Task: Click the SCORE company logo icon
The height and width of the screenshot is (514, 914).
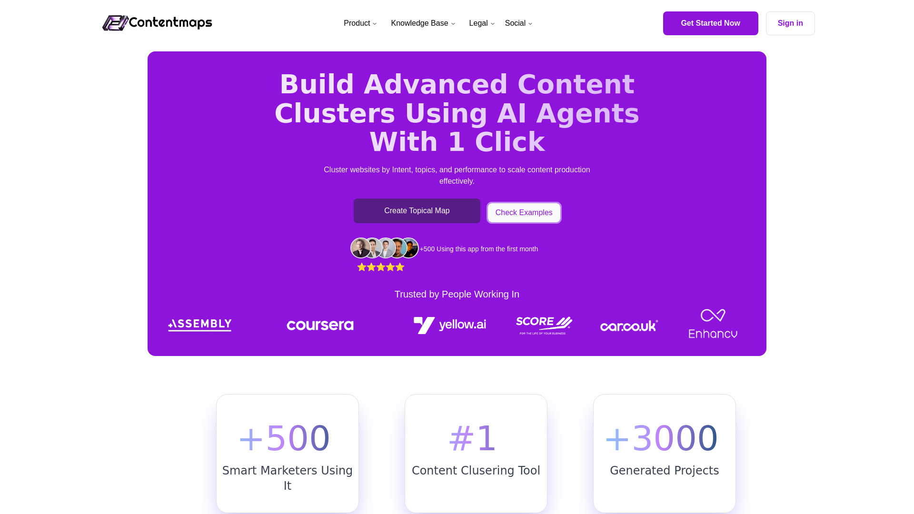Action: tap(542, 325)
